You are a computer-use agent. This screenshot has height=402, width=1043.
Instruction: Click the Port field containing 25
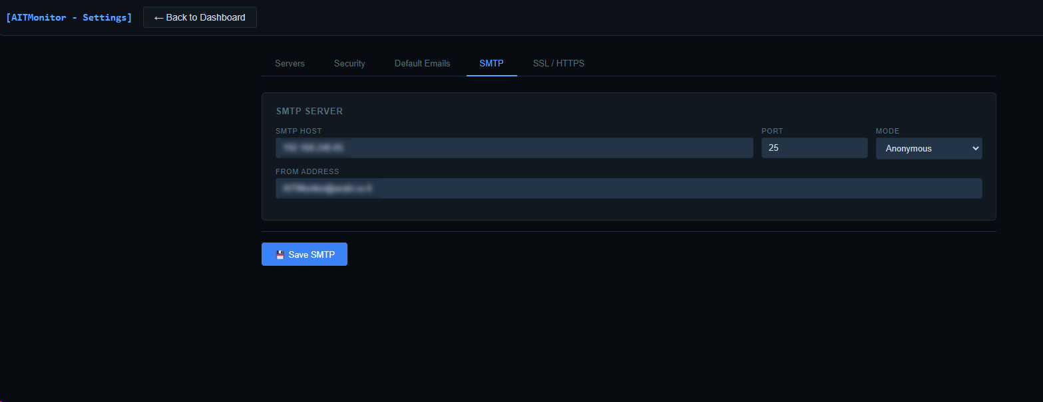[814, 148]
